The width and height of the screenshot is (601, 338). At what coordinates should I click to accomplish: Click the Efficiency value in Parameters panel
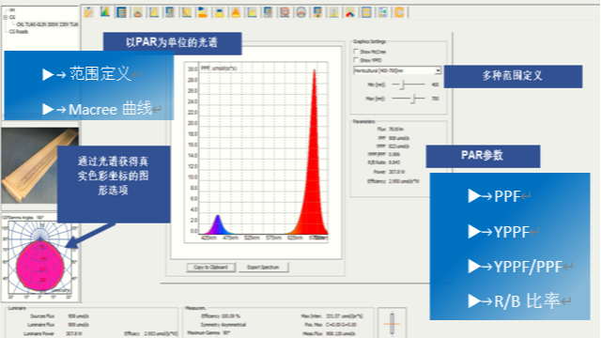coord(404,181)
